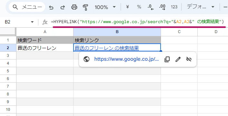Select the paint format roller icon

tap(85, 7)
